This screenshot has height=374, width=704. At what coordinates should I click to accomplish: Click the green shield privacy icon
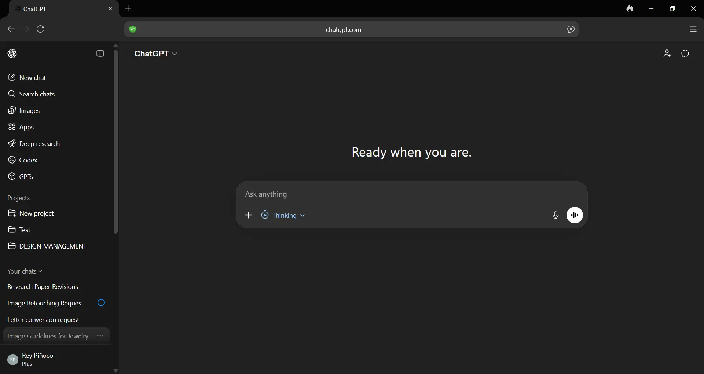(x=133, y=29)
